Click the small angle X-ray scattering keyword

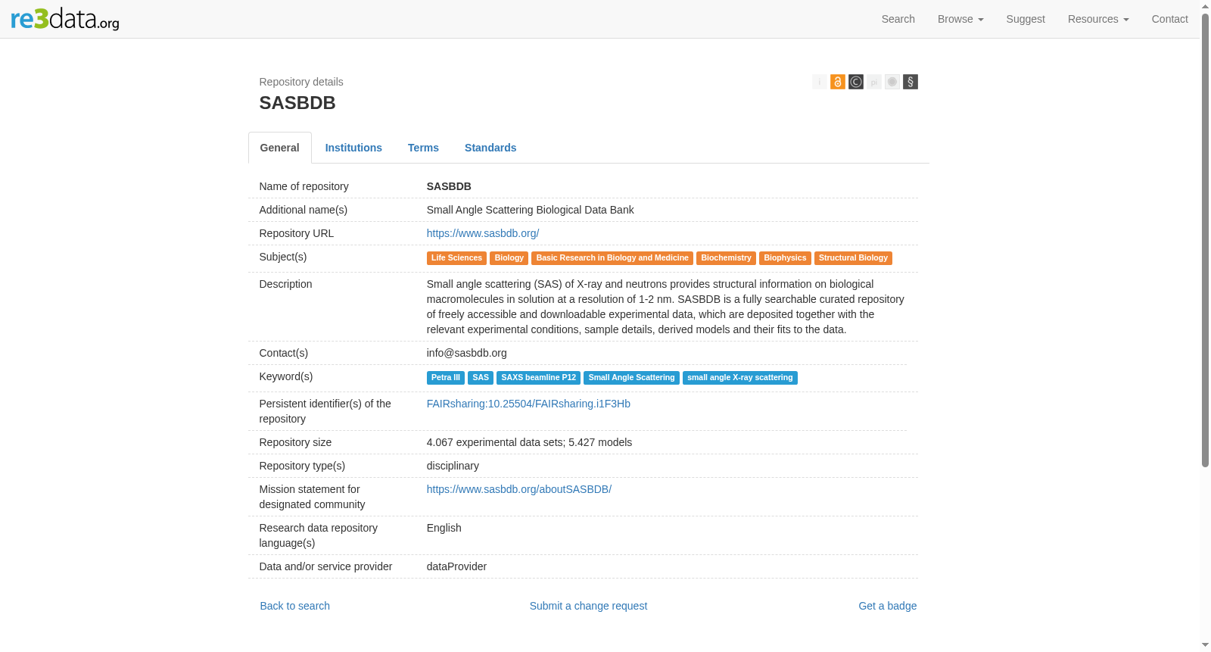tap(740, 378)
